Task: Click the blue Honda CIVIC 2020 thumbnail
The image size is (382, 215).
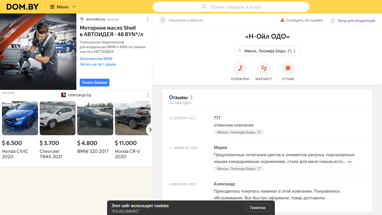Action: (20, 118)
